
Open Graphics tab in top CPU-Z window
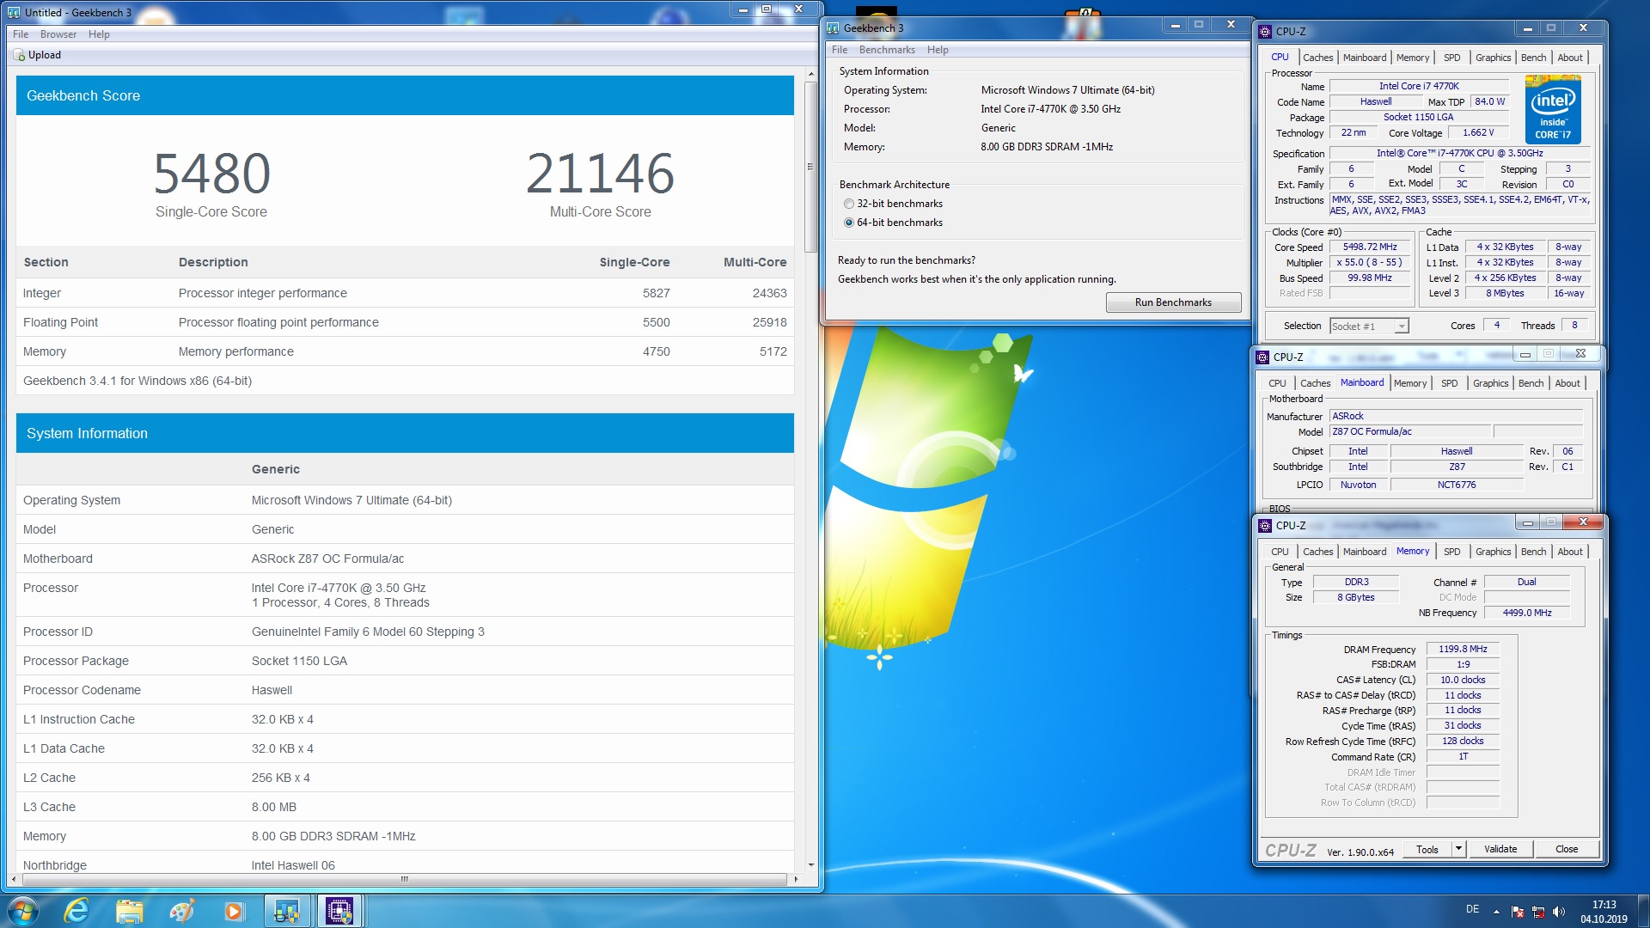1493,58
